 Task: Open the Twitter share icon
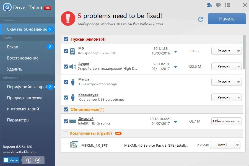(x=38, y=160)
